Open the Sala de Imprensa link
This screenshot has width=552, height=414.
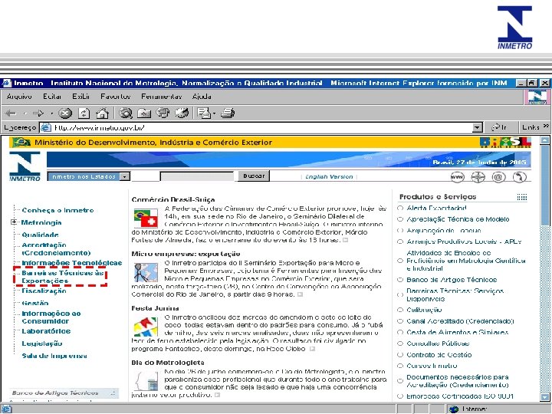[54, 356]
